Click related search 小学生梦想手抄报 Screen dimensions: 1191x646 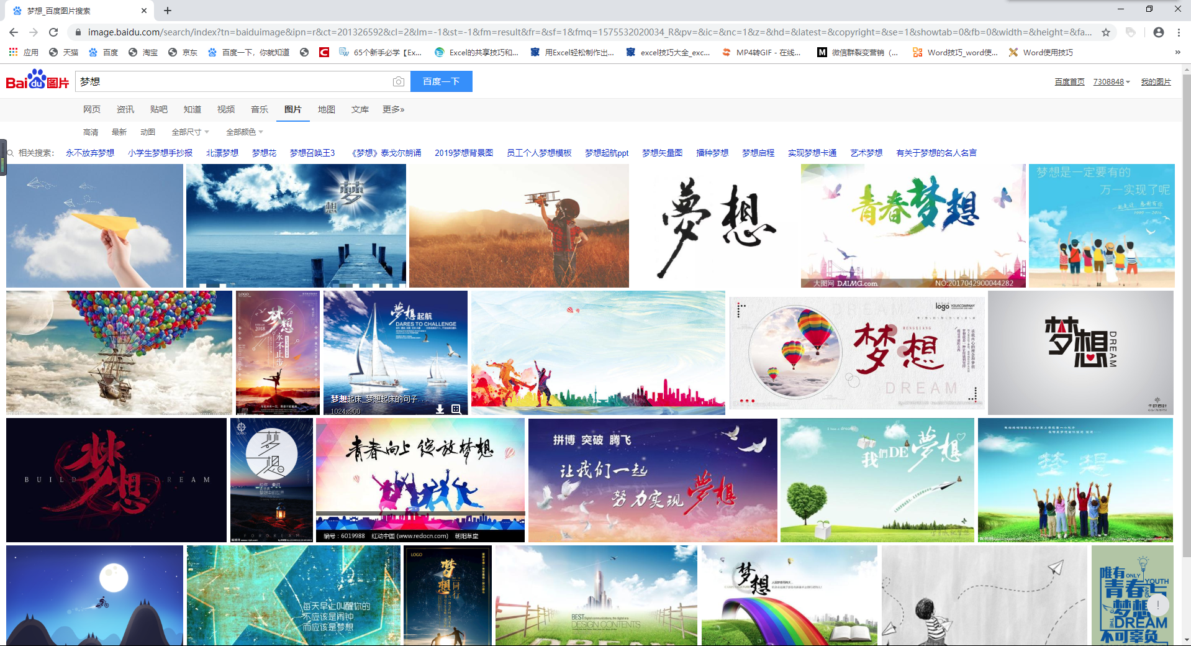pyautogui.click(x=160, y=153)
